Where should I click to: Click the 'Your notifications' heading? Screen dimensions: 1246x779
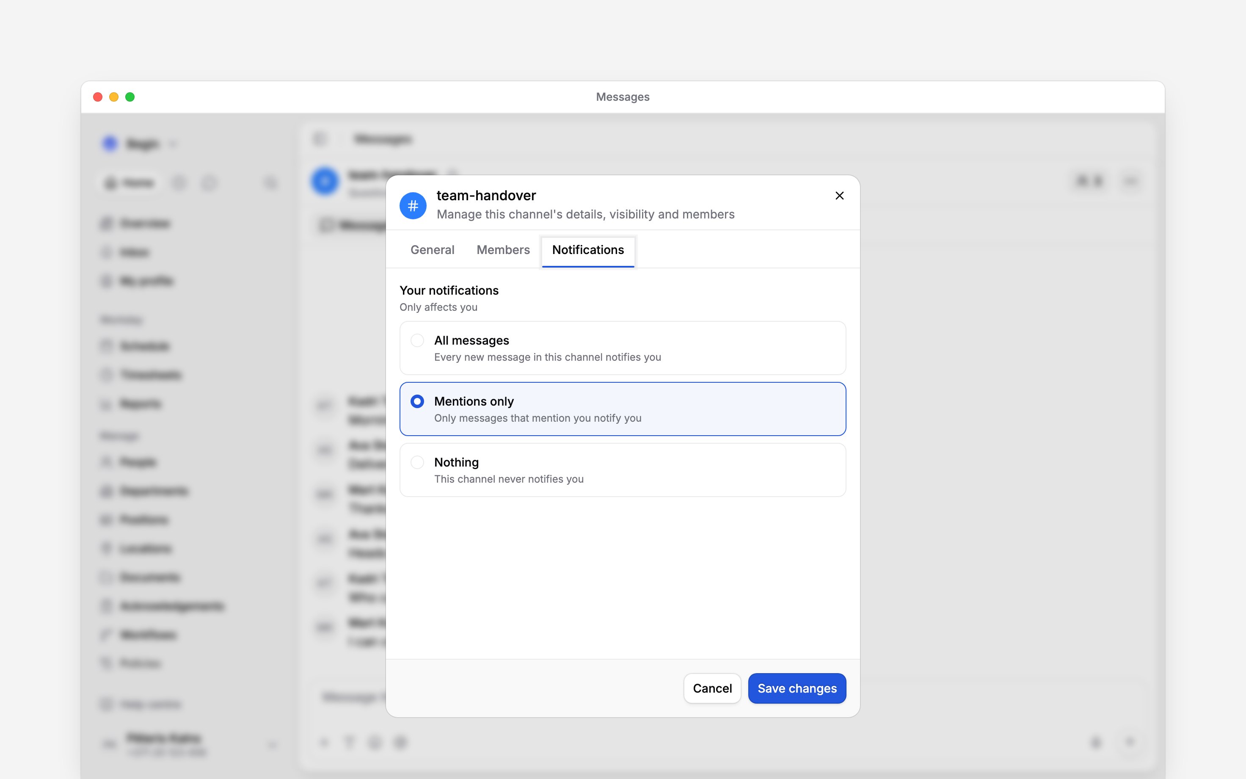coord(449,290)
